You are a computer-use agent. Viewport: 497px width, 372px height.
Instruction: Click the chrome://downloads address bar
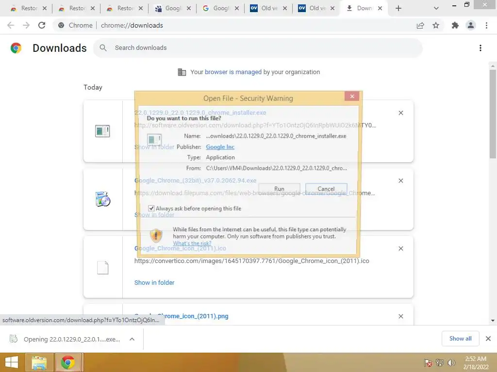(x=132, y=25)
